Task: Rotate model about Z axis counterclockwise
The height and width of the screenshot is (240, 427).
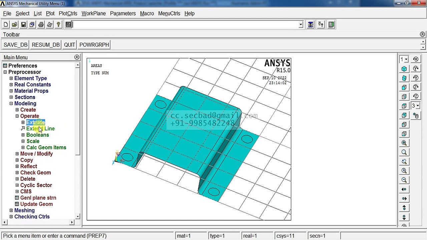Action: click(x=416, y=97)
